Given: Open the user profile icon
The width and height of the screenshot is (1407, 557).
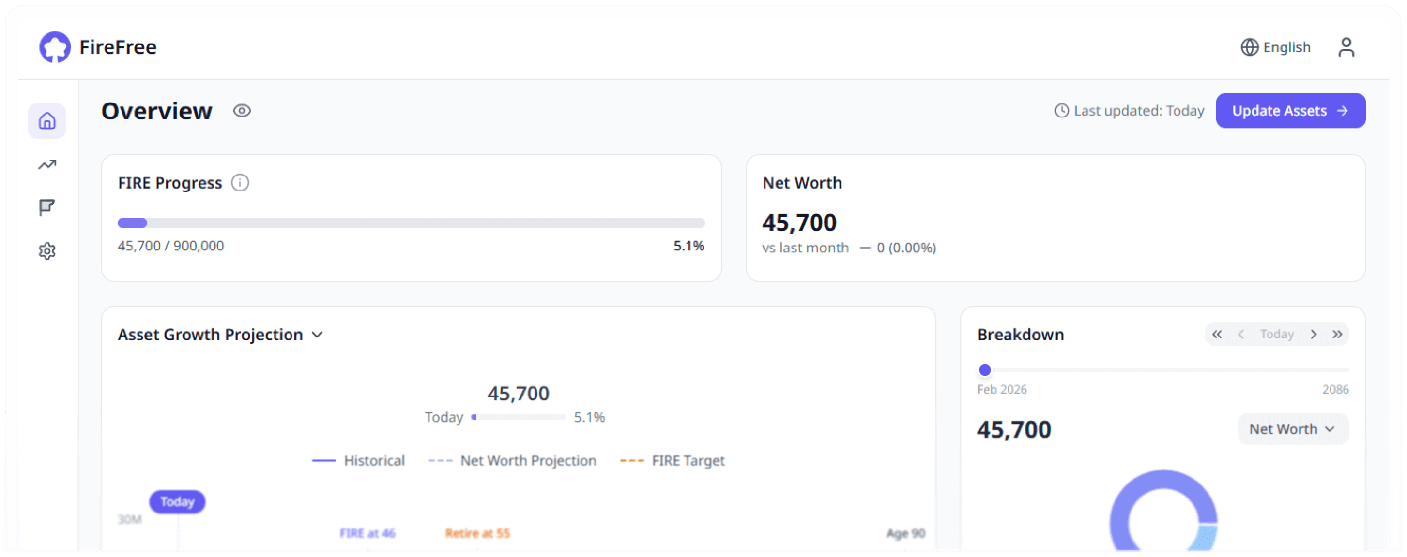Looking at the screenshot, I should [x=1347, y=47].
